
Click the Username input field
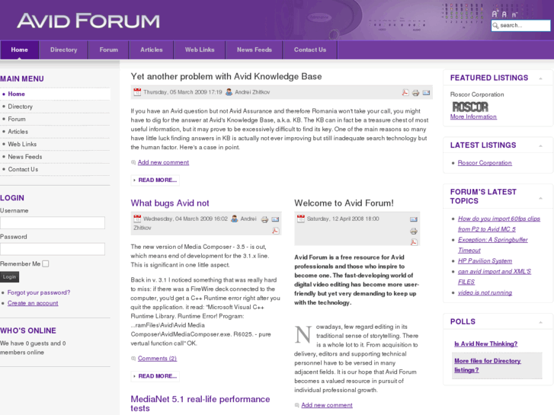(x=53, y=223)
